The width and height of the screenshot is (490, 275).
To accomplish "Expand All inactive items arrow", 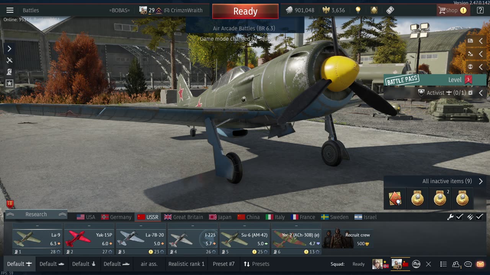I will [481, 181].
